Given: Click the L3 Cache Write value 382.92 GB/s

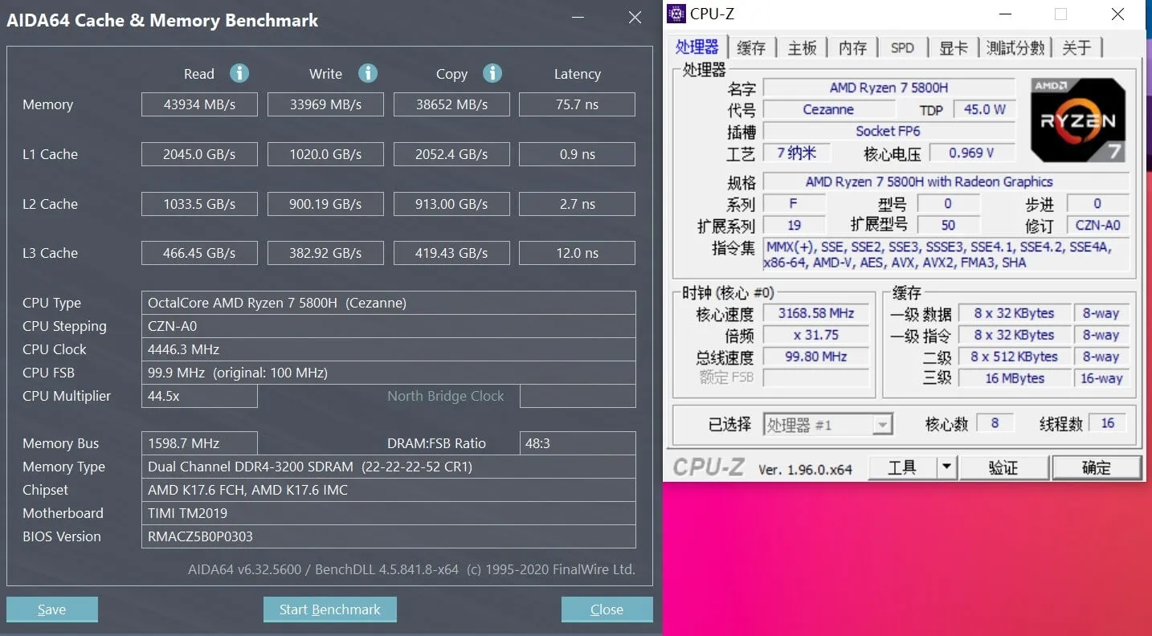Looking at the screenshot, I should click(x=325, y=253).
